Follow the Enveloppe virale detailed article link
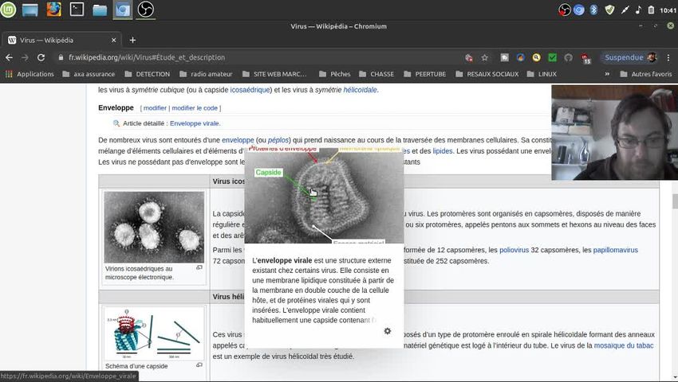The image size is (678, 382). tap(195, 123)
